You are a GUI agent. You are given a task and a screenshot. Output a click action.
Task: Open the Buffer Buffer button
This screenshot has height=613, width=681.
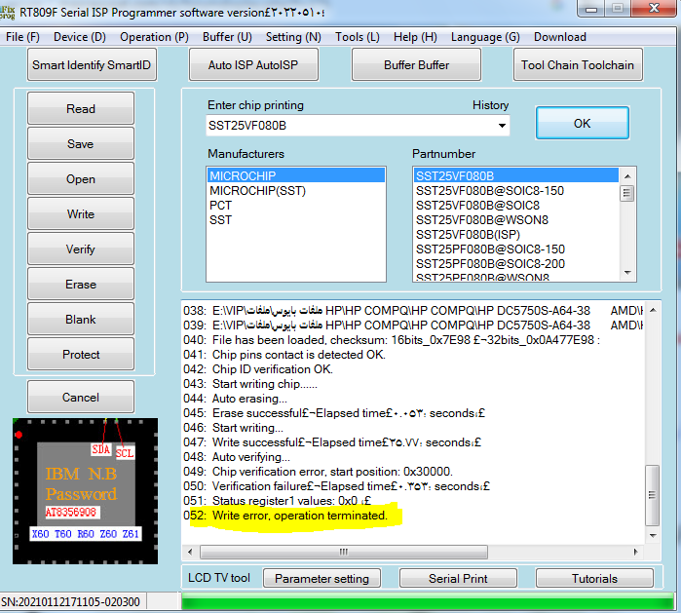tap(416, 64)
